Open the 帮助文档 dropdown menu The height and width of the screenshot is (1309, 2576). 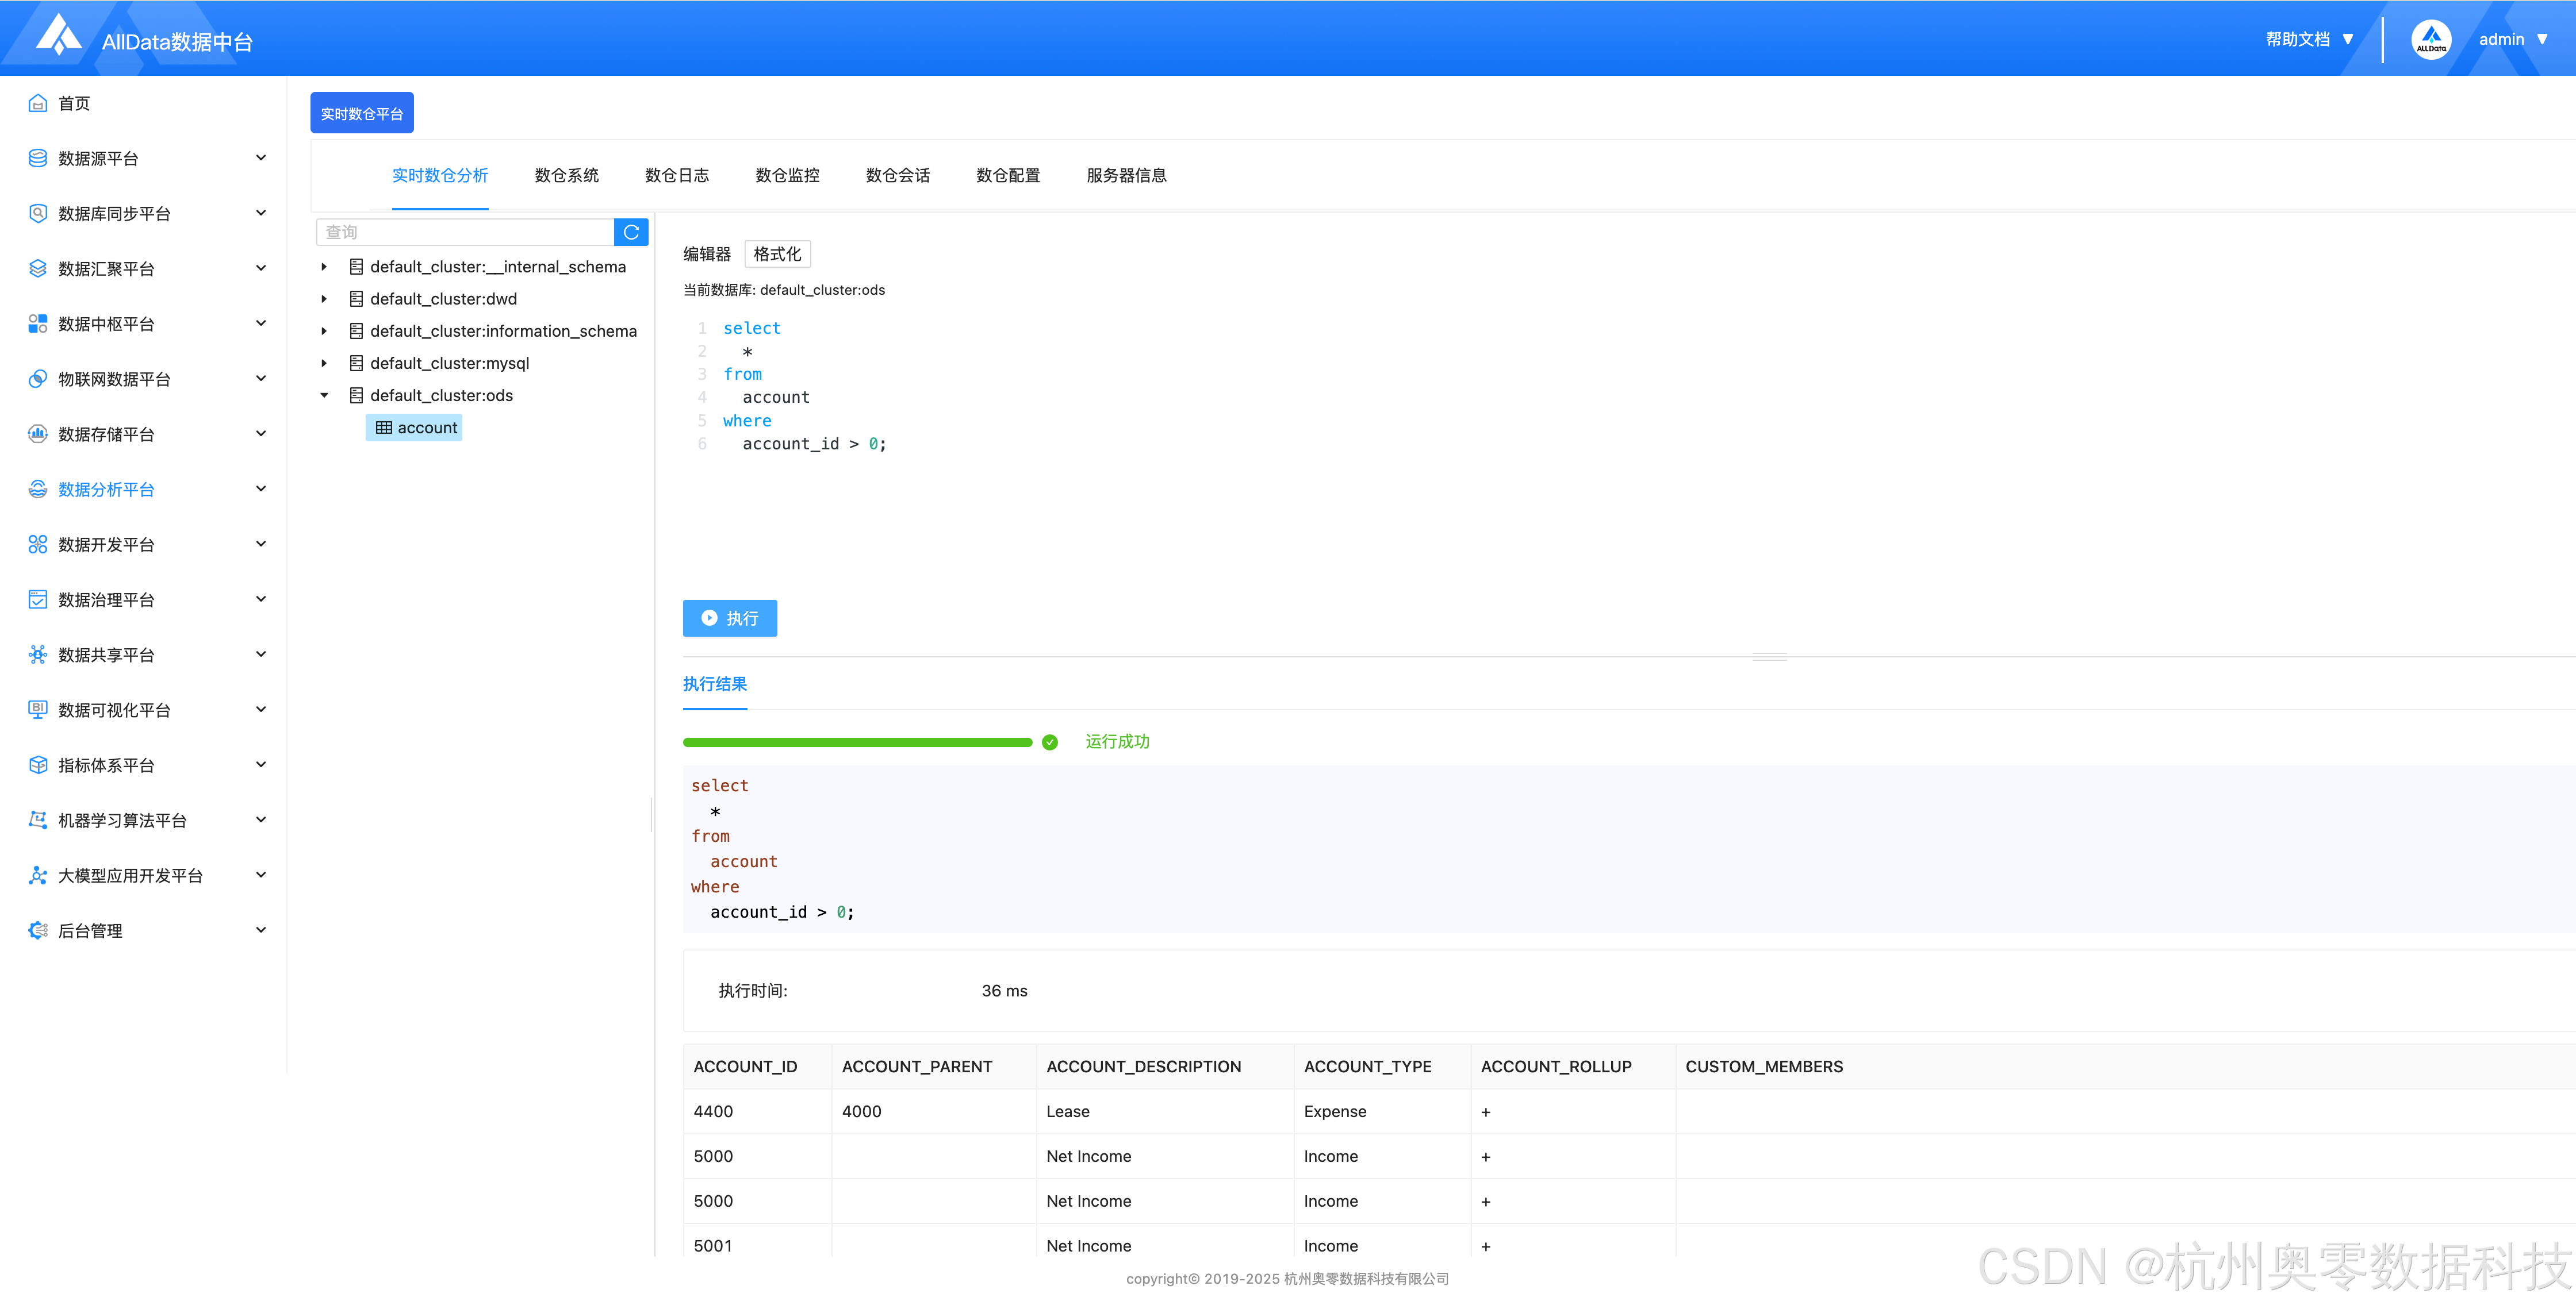point(2309,40)
